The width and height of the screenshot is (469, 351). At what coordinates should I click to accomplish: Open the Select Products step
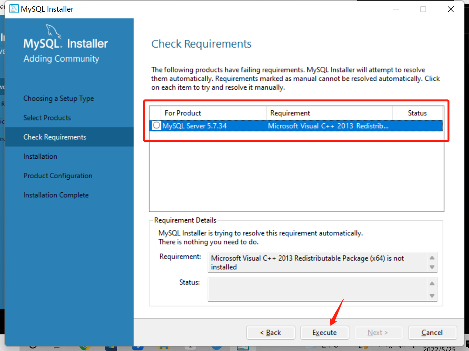(x=47, y=118)
